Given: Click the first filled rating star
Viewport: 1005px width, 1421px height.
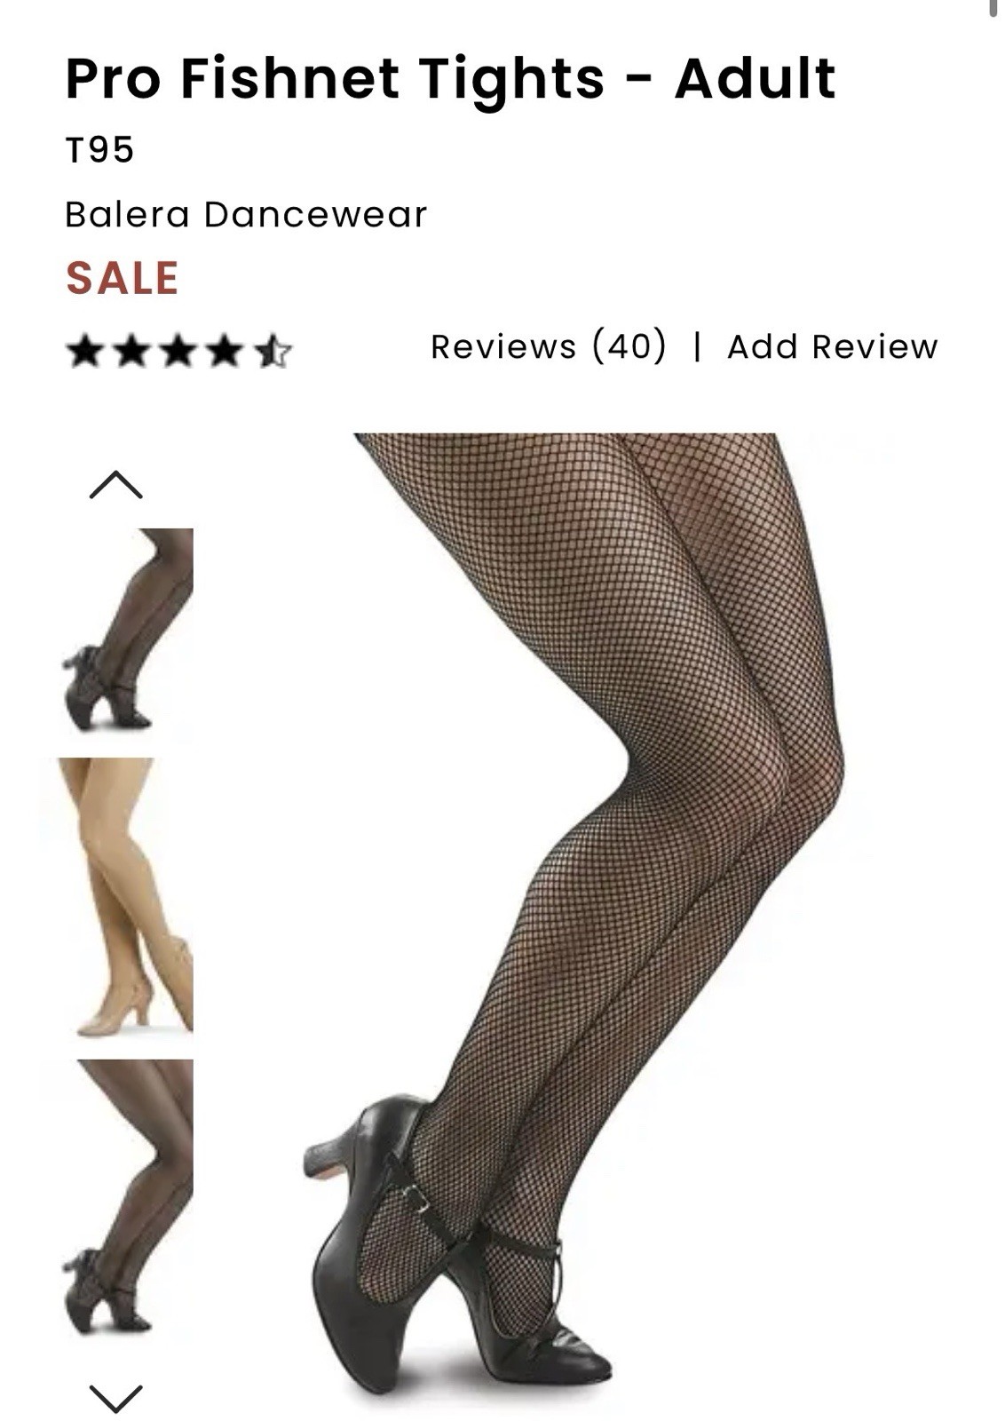Looking at the screenshot, I should coord(86,351).
